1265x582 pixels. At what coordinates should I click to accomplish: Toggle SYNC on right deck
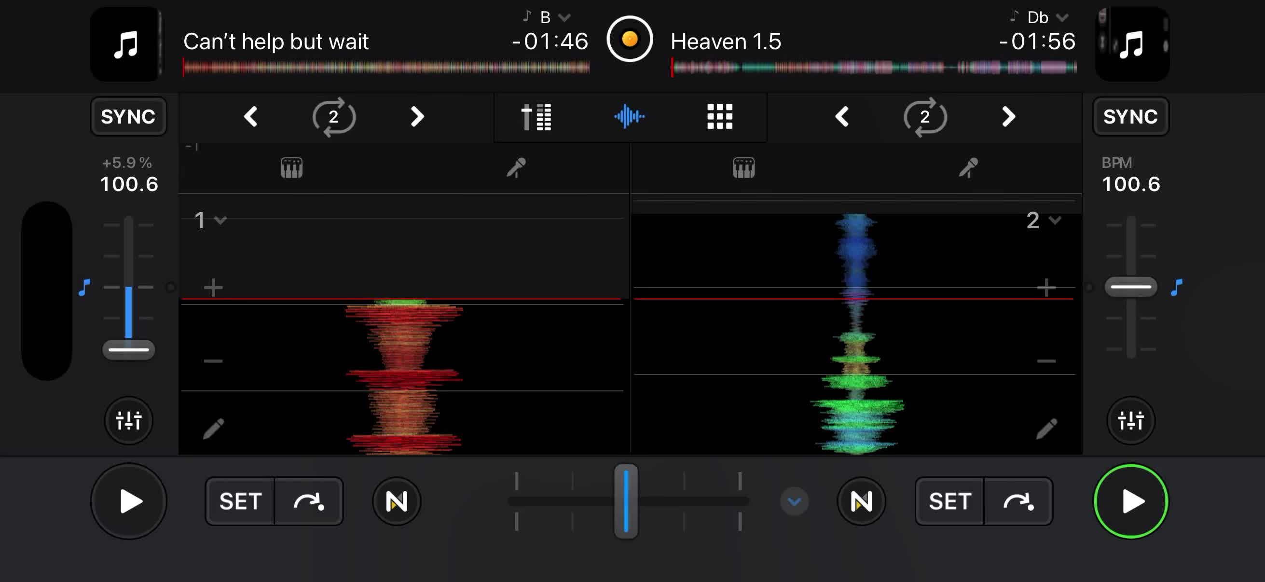1130,116
